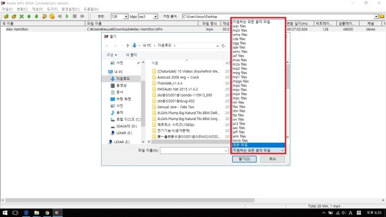
Task: Click the add file toolbar icon
Action: click(6, 16)
